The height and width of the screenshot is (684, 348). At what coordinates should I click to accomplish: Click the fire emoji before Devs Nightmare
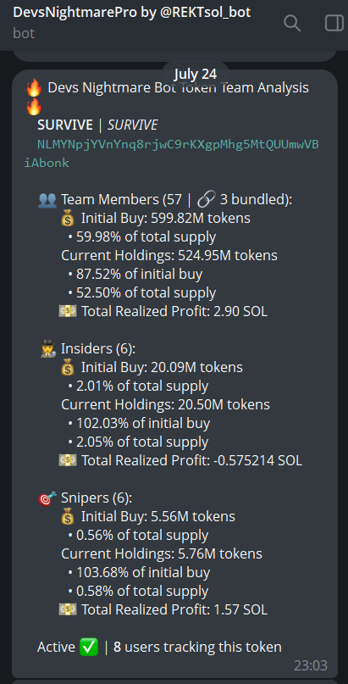(34, 88)
